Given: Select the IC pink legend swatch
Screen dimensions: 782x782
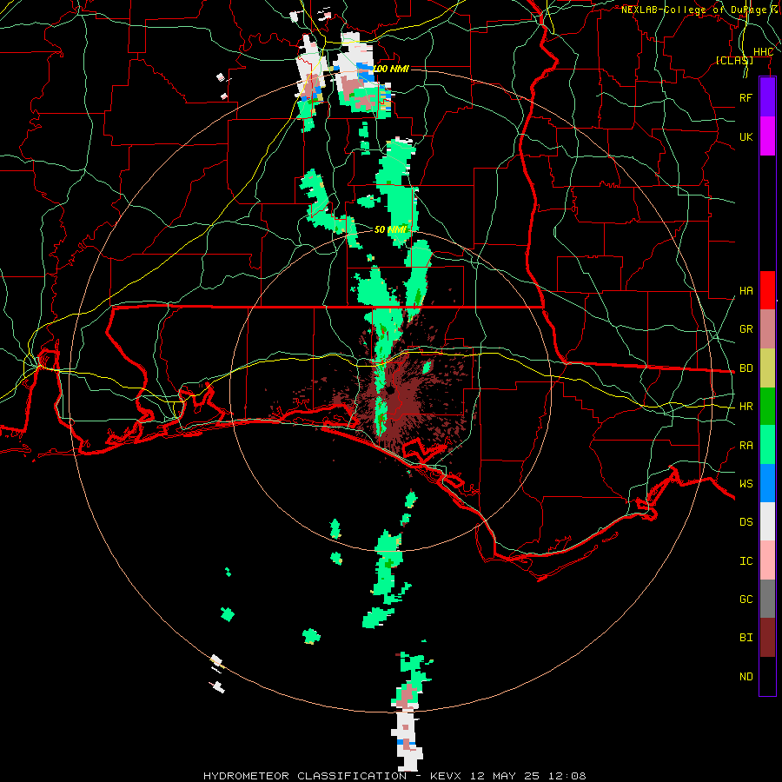Looking at the screenshot, I should 767,560.
